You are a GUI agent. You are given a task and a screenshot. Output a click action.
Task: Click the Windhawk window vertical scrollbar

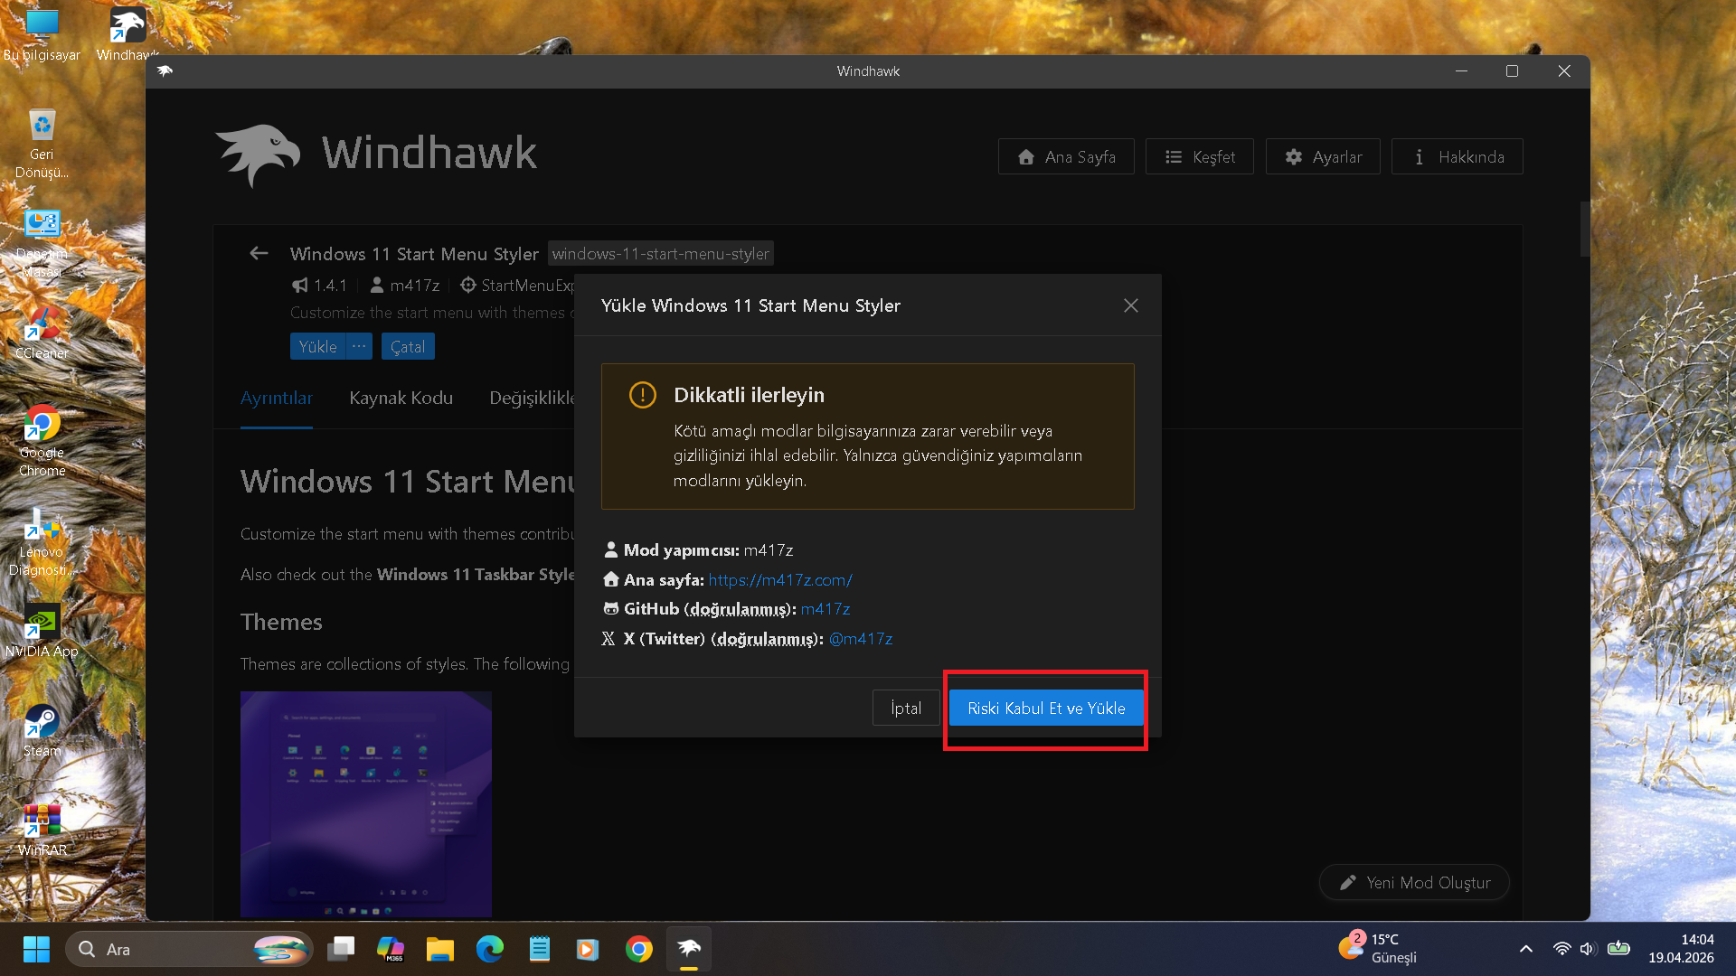1584,230
